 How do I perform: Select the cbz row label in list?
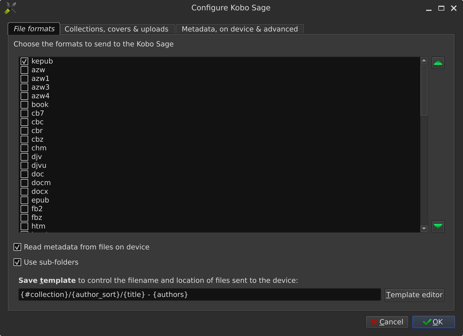(x=37, y=140)
